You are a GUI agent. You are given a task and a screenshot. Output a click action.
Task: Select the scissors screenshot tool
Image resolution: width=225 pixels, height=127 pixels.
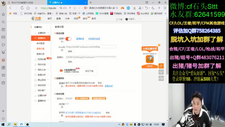pos(140,8)
